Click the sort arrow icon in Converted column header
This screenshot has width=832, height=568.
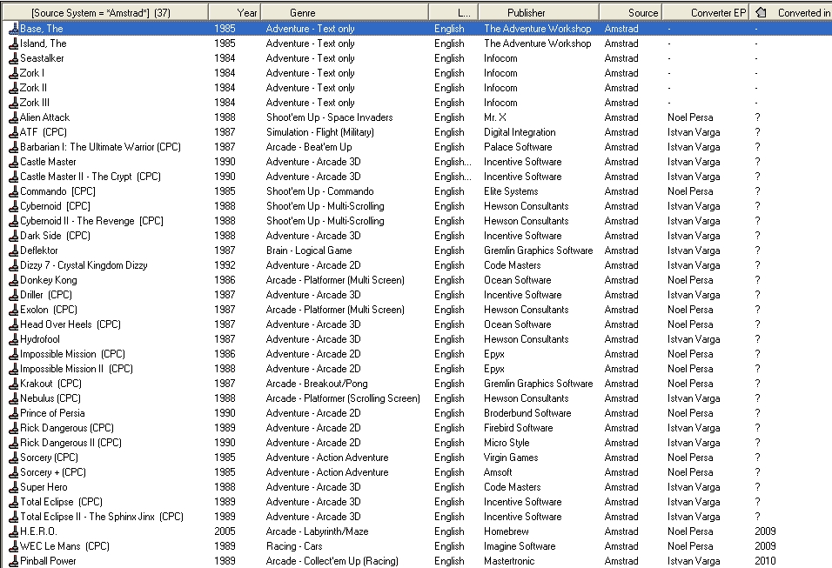point(761,12)
